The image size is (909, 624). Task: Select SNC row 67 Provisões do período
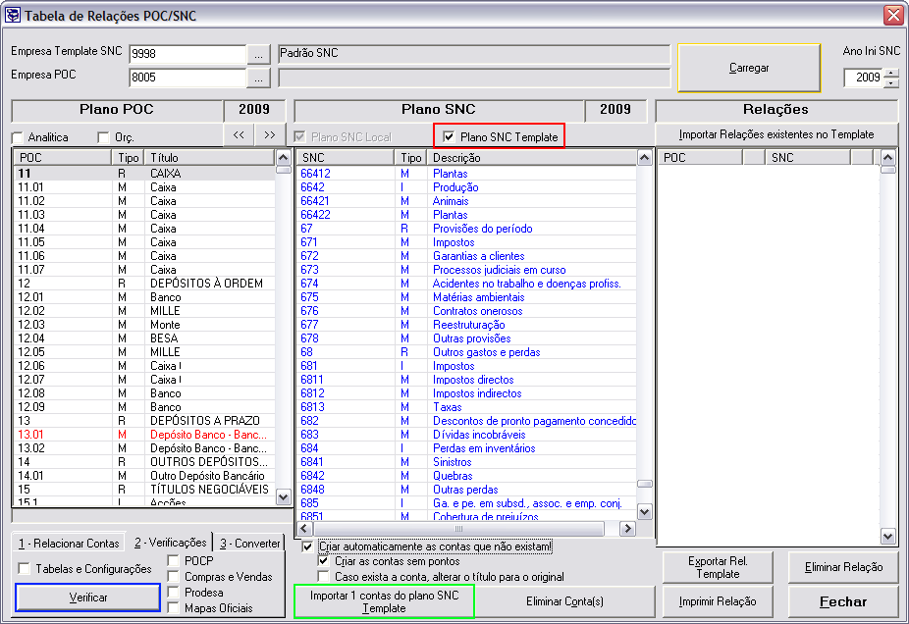click(x=466, y=229)
